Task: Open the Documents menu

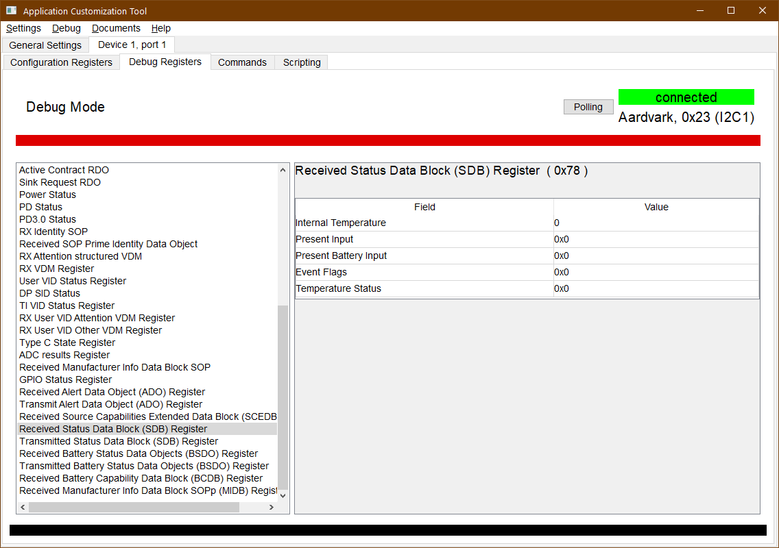Action: coord(116,28)
